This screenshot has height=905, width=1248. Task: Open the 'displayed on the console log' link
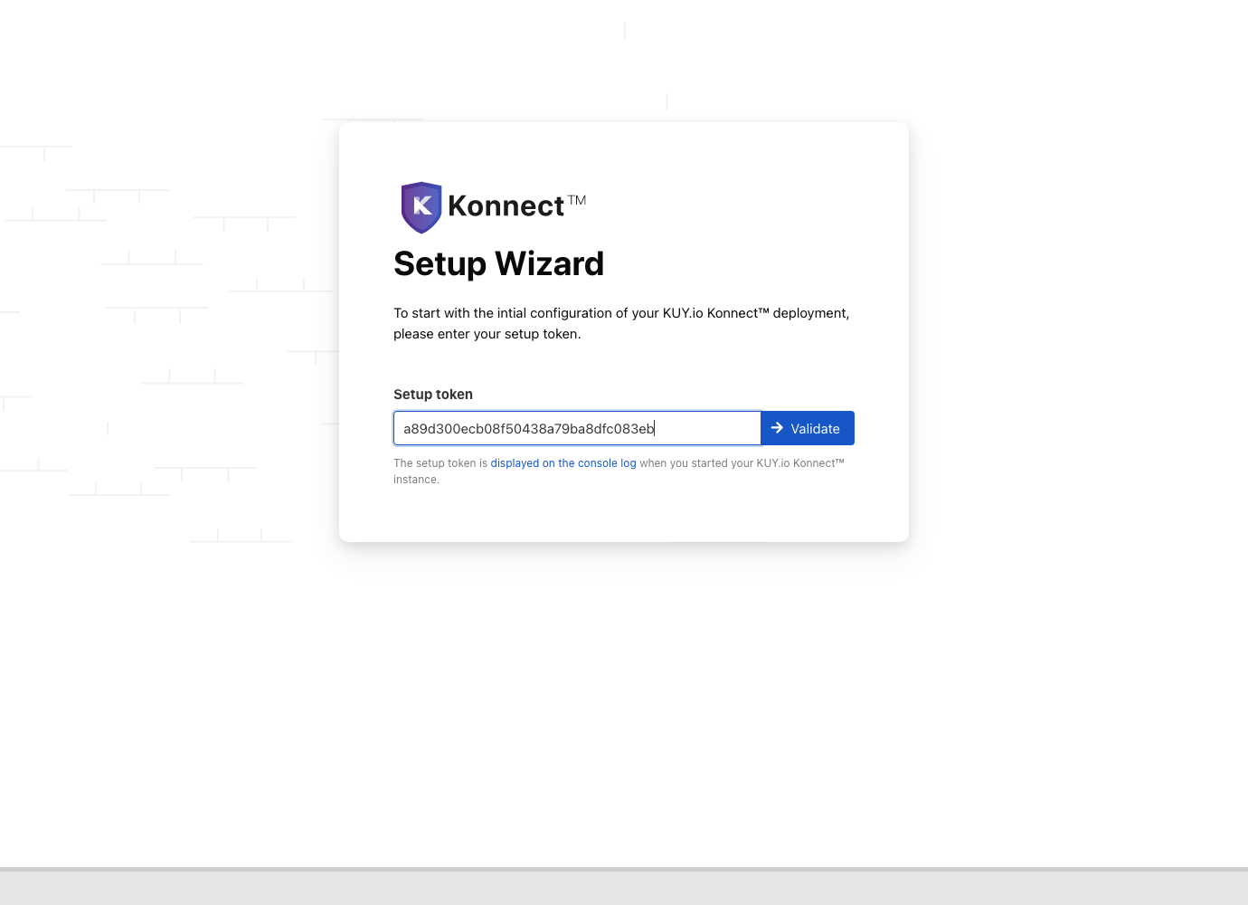(x=563, y=463)
